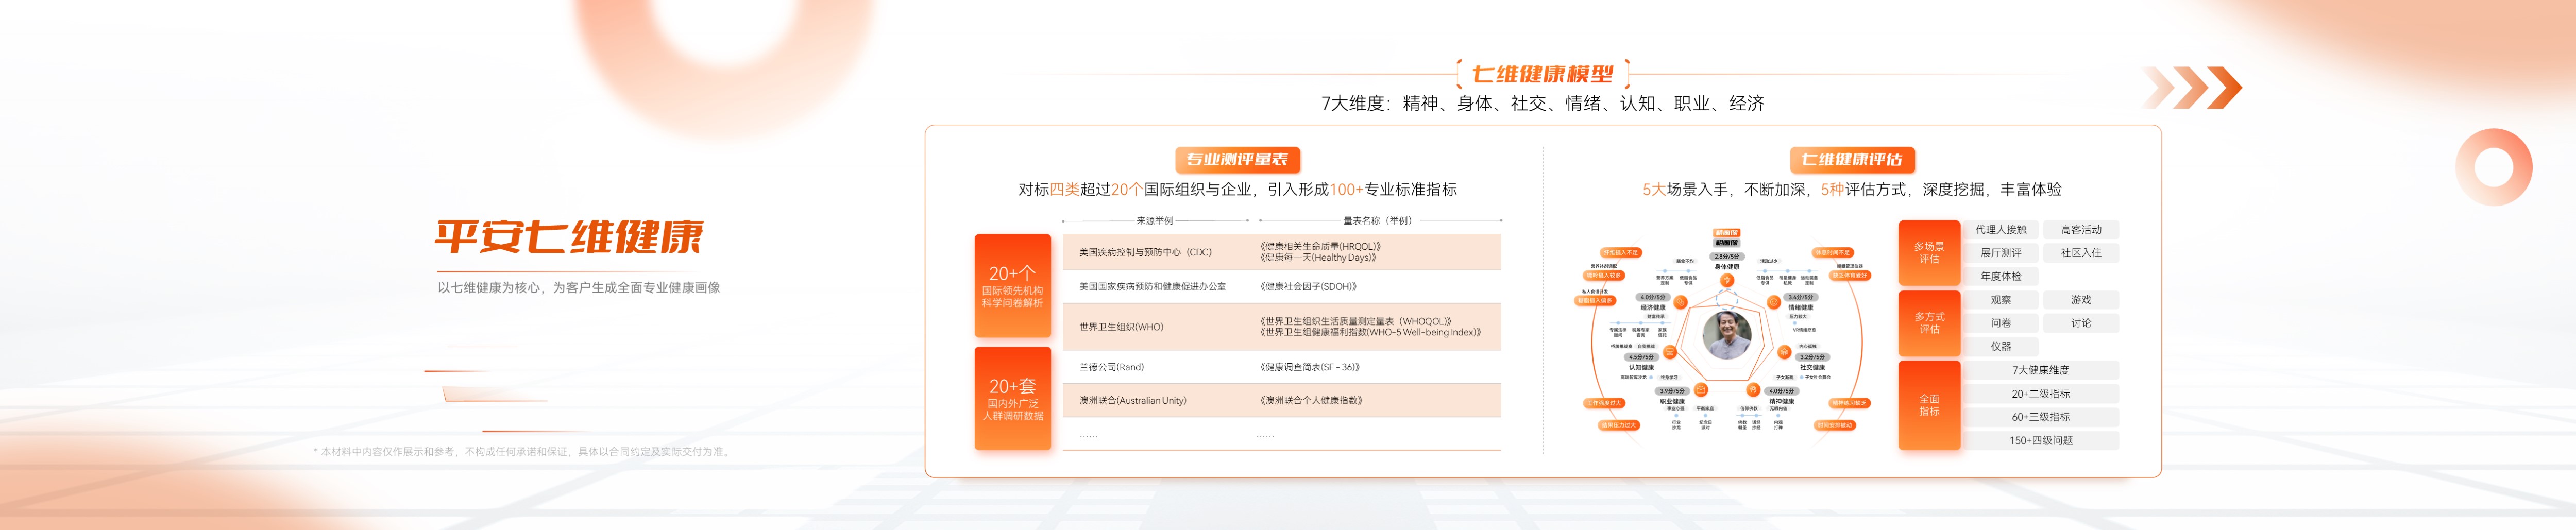The width and height of the screenshot is (2576, 530).
Task: Click the 精神练习缺乏 orange pill
Action: point(1850,403)
